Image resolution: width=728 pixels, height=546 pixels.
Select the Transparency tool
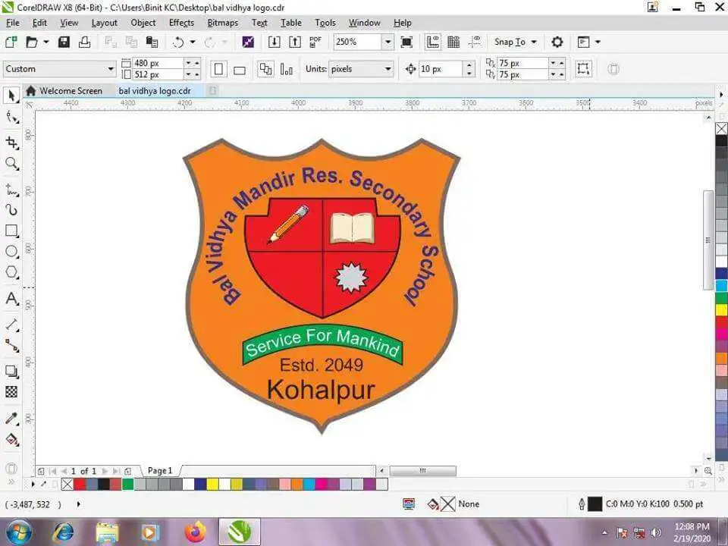(11, 392)
